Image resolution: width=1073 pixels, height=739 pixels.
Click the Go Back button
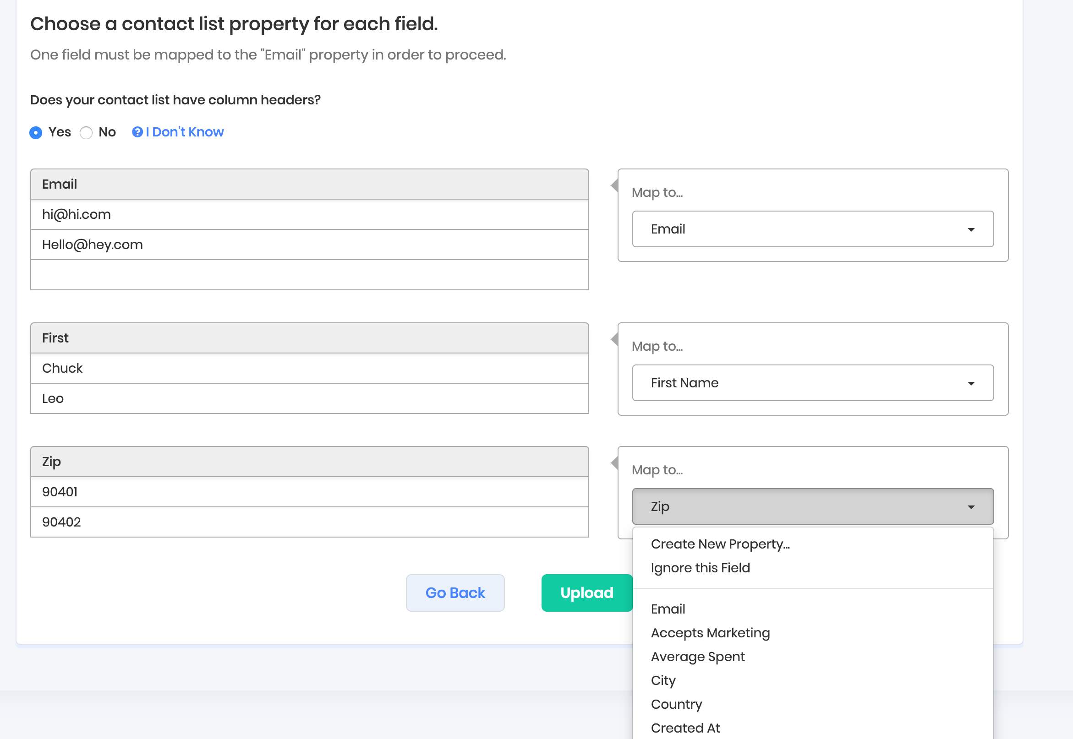coord(455,592)
